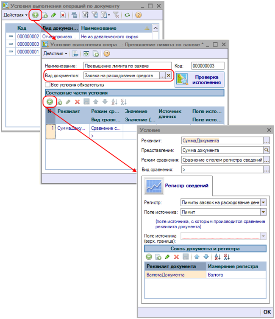The width and height of the screenshot is (275, 319).
Task: Click OK button in Условие dialog
Action: click(x=267, y=312)
